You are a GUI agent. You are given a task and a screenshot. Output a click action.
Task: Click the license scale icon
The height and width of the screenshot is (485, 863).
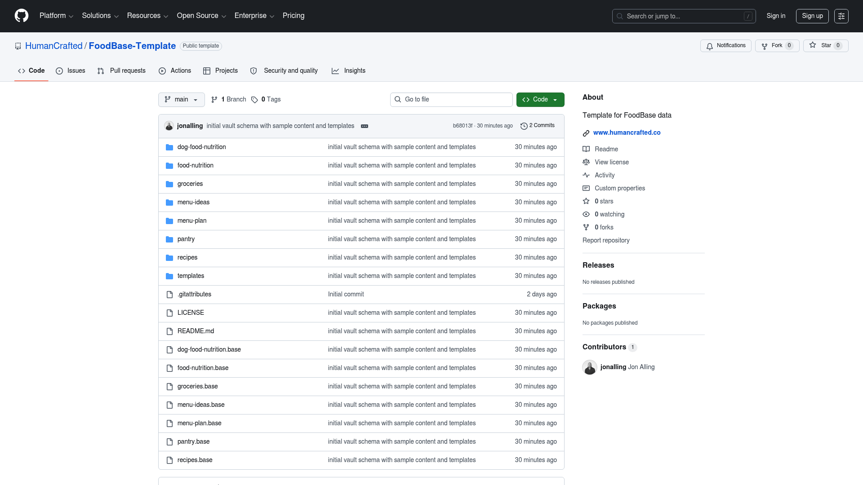point(586,162)
